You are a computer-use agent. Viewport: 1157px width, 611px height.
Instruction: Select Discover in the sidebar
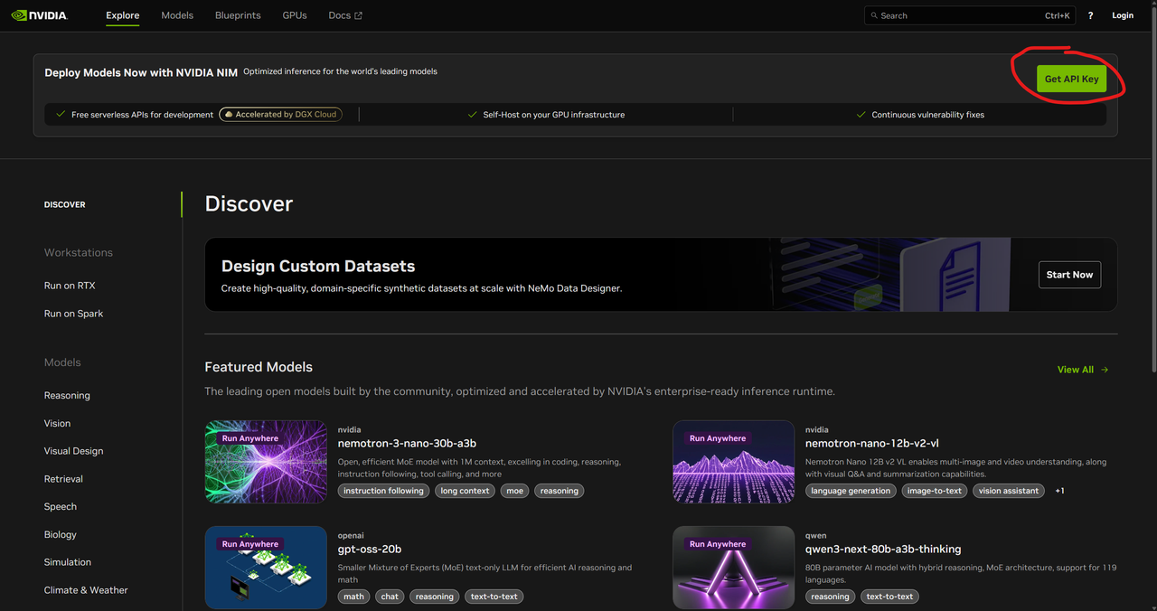pos(65,204)
